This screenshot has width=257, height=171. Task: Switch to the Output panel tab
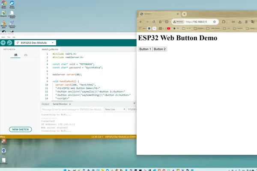click(45, 104)
